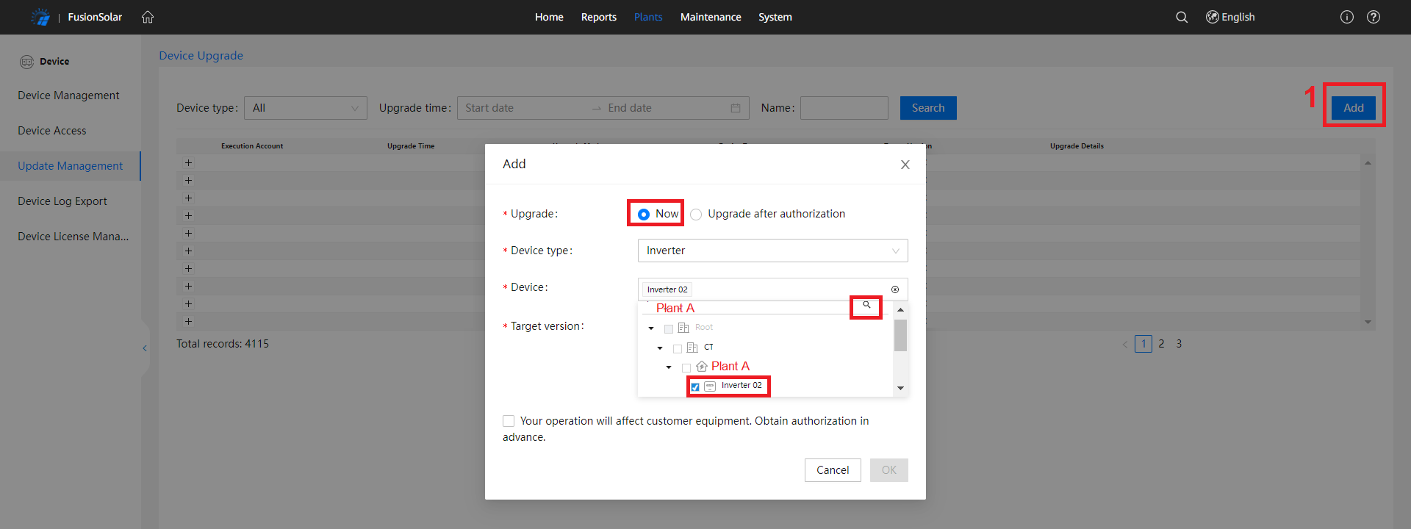1411x529 pixels.
Task: Open the help question mark icon
Action: pos(1374,17)
